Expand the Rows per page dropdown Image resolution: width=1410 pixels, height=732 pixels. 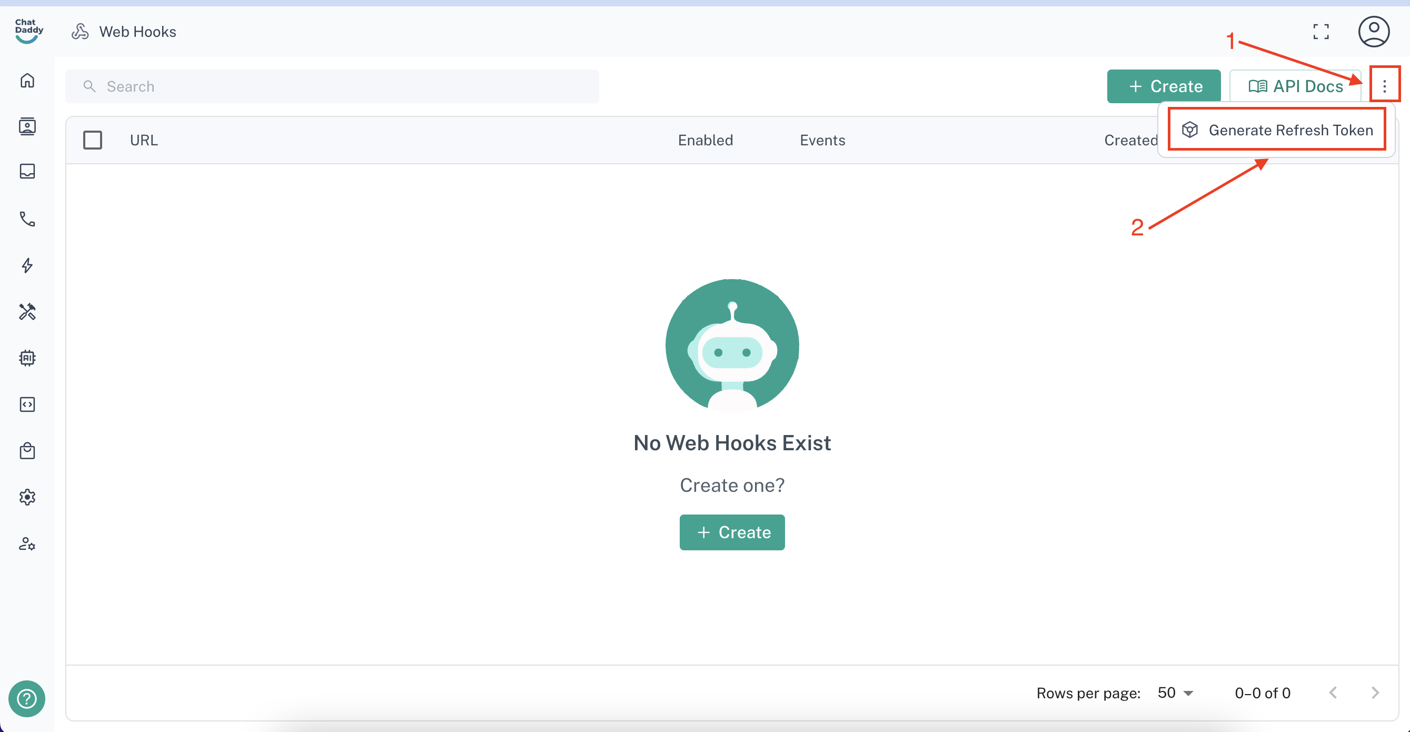coord(1175,693)
